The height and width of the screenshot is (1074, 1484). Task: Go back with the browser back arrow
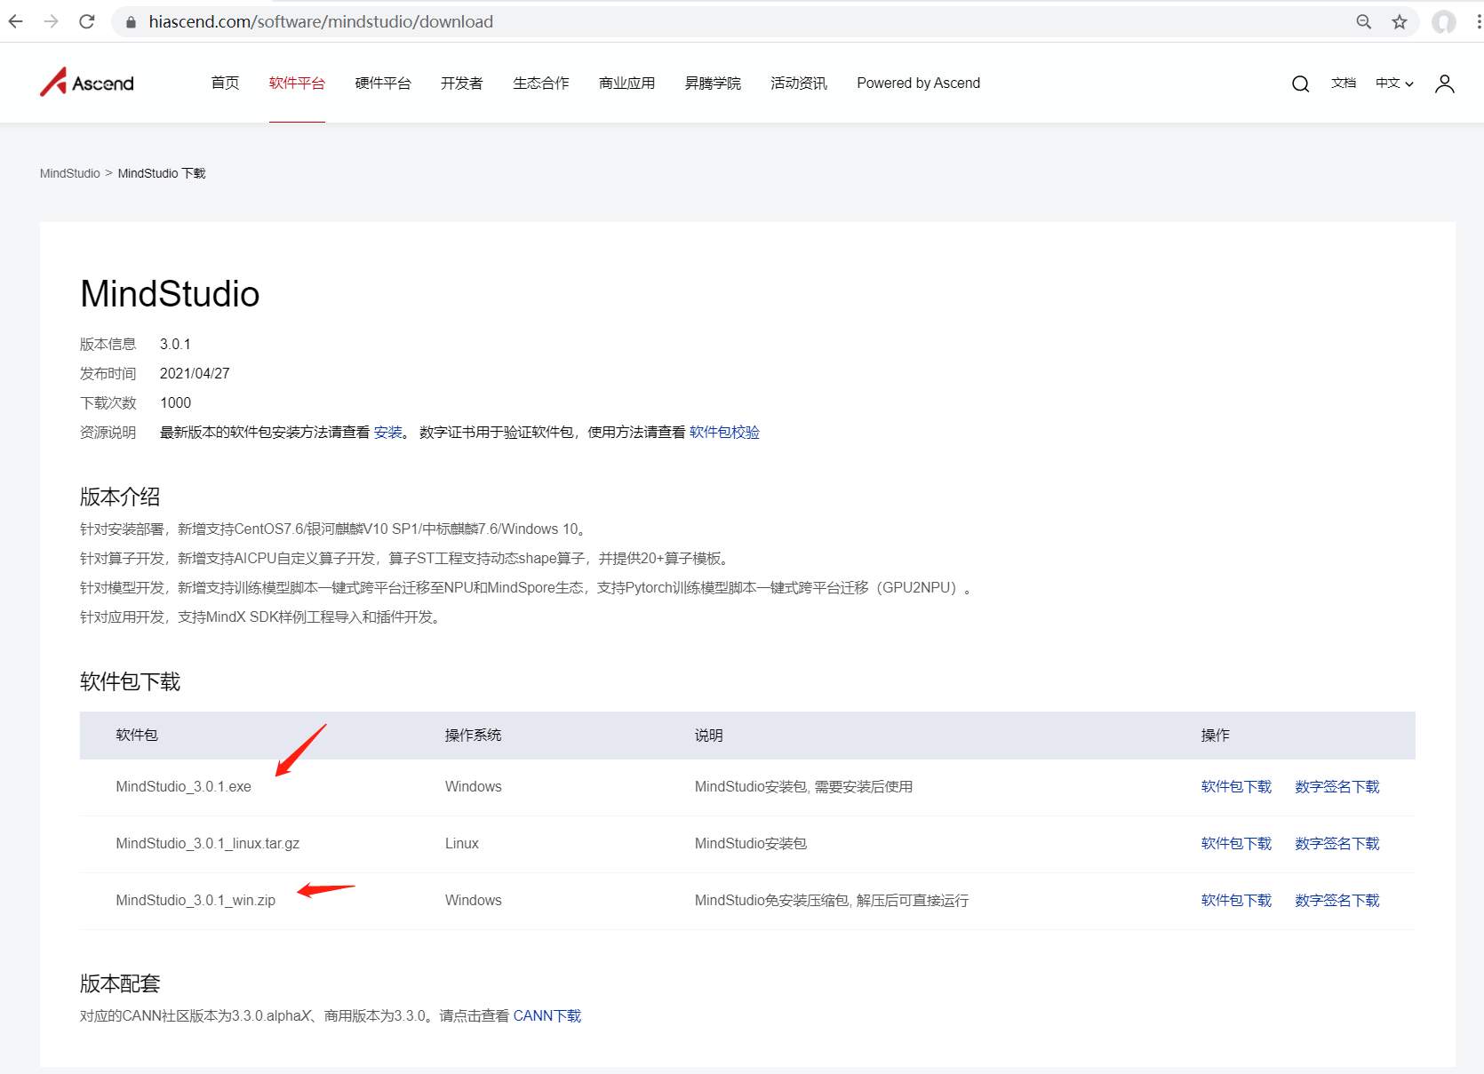16,21
